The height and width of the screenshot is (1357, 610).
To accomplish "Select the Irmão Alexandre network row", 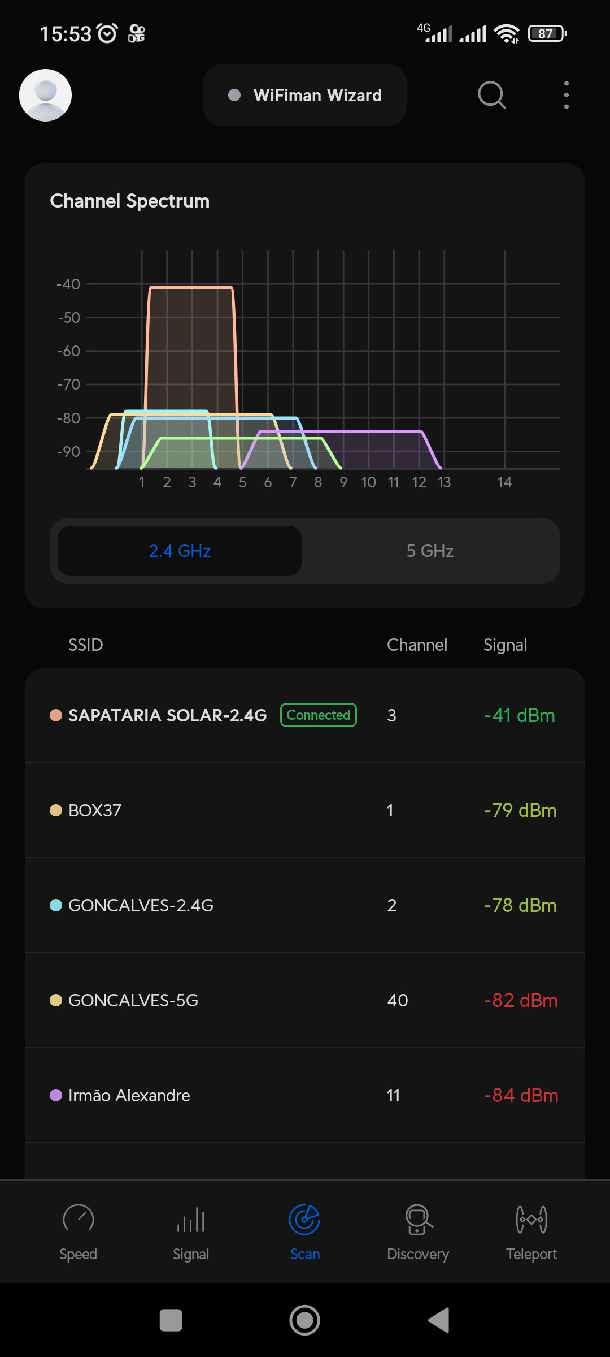I will (305, 1095).
